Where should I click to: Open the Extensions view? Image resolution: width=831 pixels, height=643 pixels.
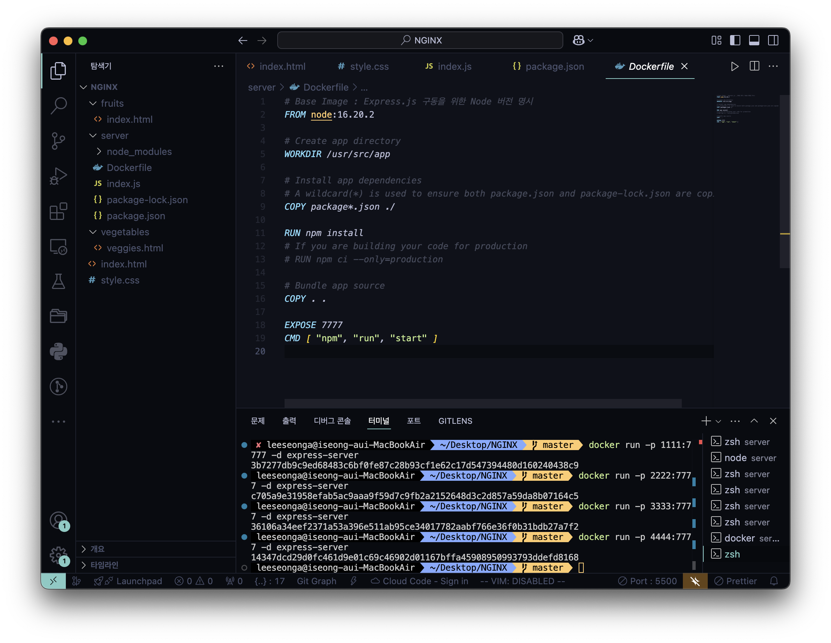pyautogui.click(x=58, y=211)
